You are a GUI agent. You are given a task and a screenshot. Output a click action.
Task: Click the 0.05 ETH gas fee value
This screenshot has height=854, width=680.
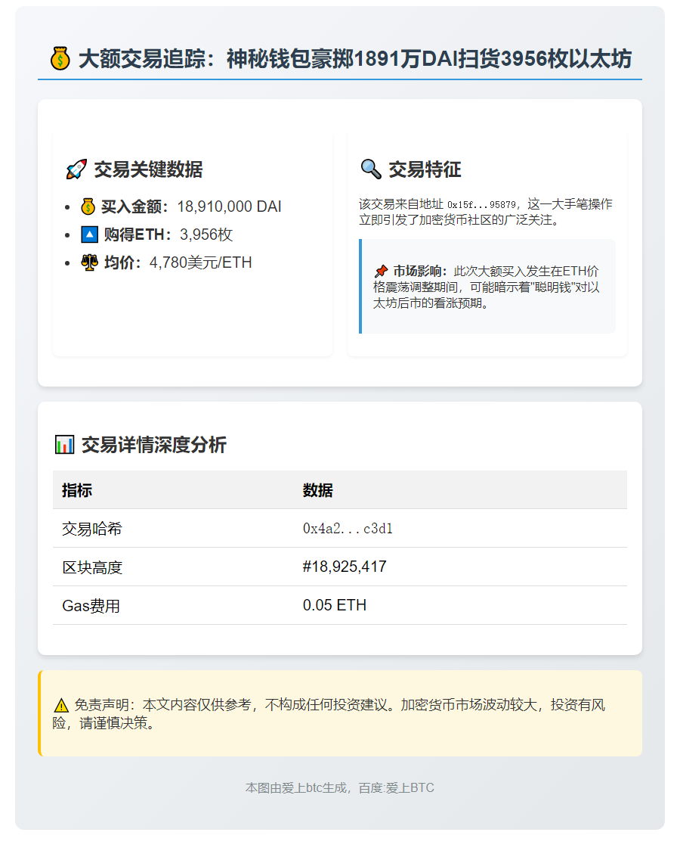point(335,605)
